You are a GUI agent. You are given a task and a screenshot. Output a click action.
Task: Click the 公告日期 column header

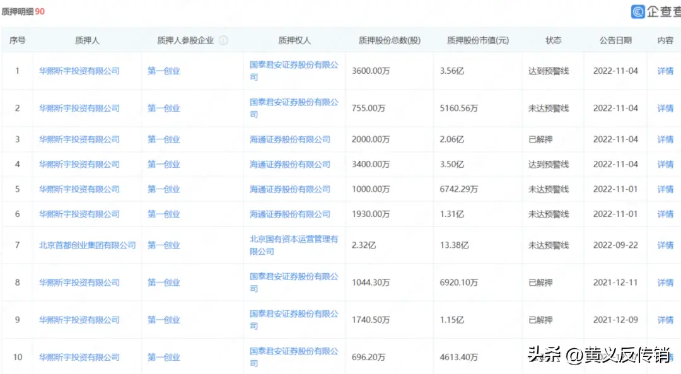(615, 40)
